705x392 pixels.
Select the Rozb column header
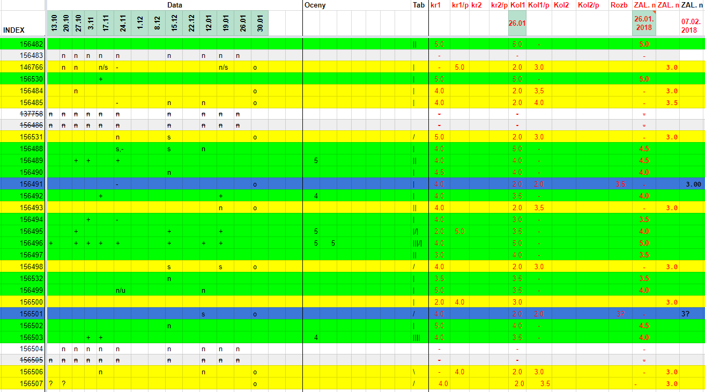point(619,5)
